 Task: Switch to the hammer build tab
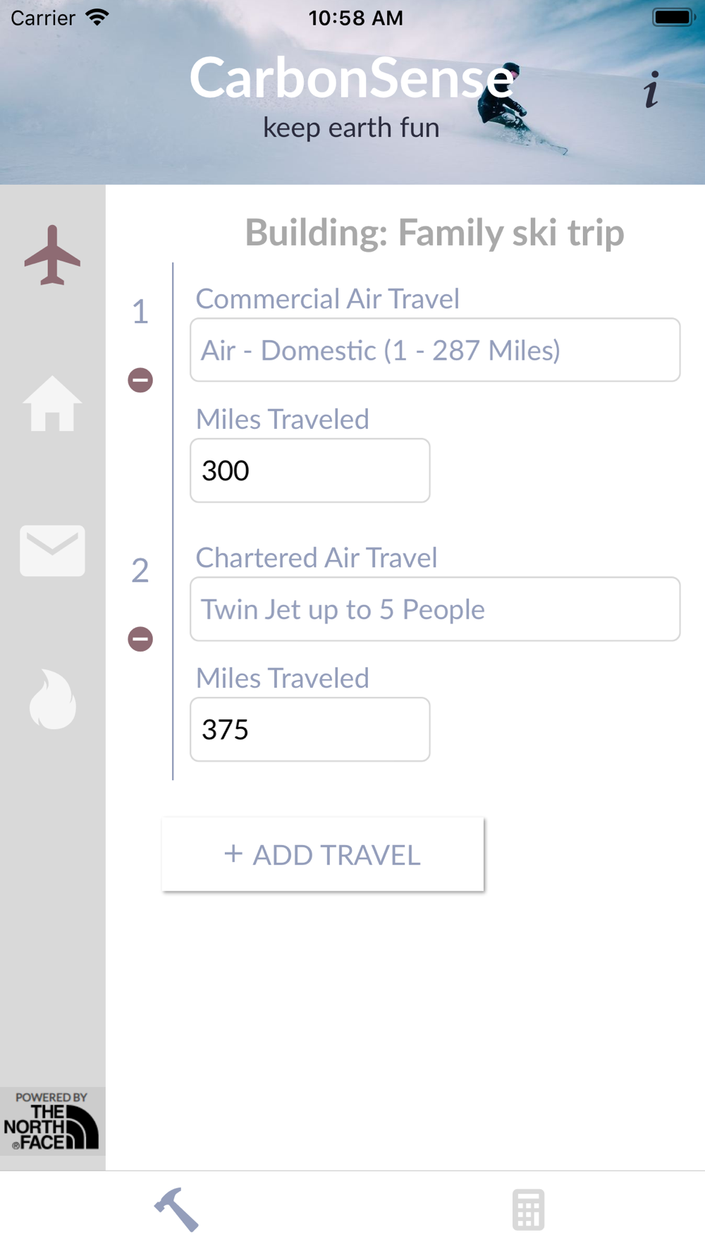(x=176, y=1210)
